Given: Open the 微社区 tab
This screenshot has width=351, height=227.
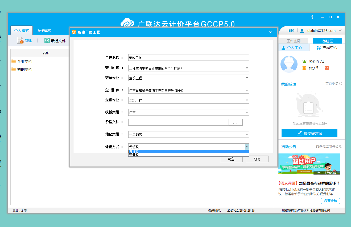Looking at the screenshot, I should tap(328, 41).
